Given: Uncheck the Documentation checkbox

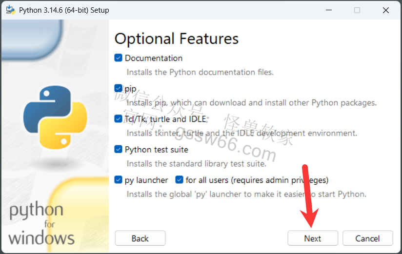Looking at the screenshot, I should click(x=118, y=58).
